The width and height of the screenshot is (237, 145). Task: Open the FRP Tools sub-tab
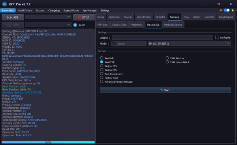click(x=102, y=24)
